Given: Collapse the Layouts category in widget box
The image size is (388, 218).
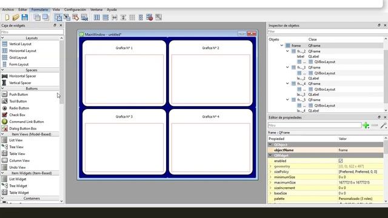Looking at the screenshot, I should click(x=2, y=38).
